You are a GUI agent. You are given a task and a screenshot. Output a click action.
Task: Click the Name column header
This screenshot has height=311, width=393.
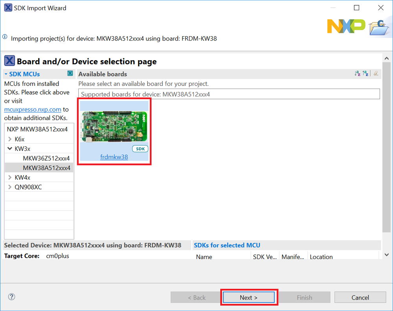click(x=204, y=257)
